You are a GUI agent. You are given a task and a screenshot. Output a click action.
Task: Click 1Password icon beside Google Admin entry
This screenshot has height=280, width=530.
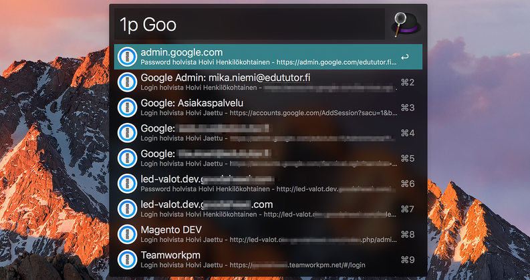pos(128,82)
